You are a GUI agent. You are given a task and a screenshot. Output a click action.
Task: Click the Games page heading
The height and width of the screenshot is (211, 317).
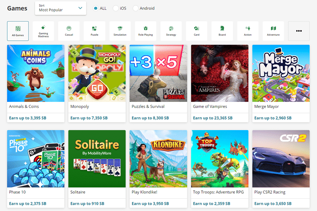17,8
